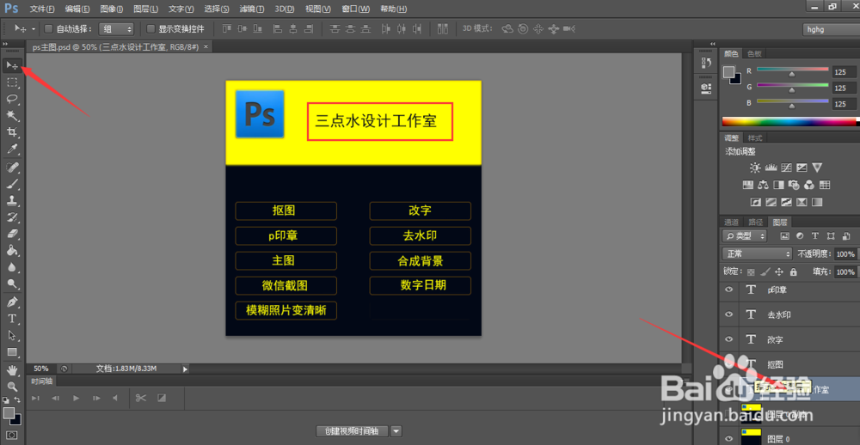The image size is (860, 445).
Task: Add a Curves adjustment
Action: coord(786,168)
